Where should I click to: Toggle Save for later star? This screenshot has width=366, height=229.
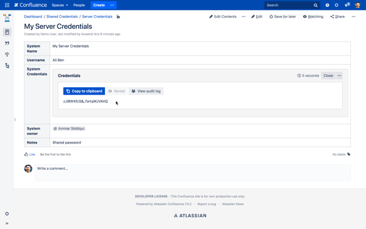(282, 16)
